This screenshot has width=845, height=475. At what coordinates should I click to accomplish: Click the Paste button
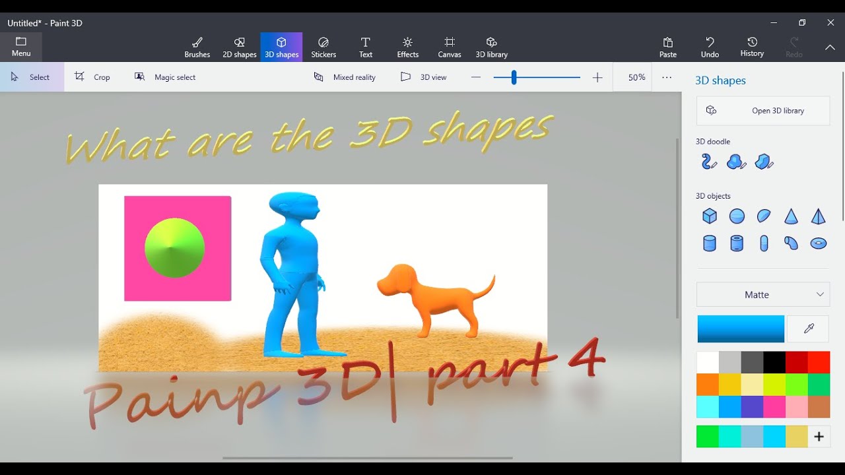[x=668, y=47]
